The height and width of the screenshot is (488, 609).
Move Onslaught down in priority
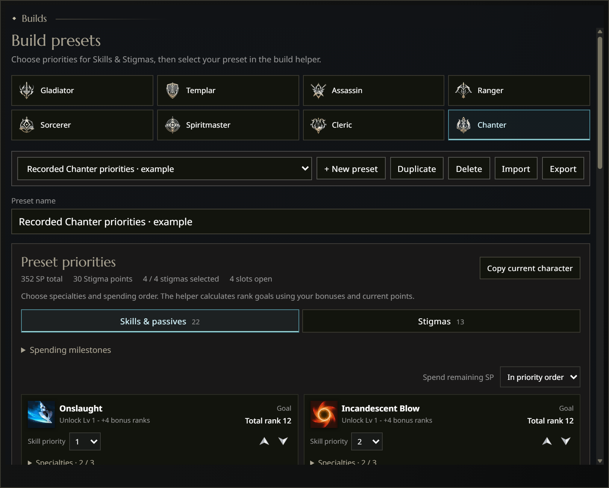coord(283,441)
